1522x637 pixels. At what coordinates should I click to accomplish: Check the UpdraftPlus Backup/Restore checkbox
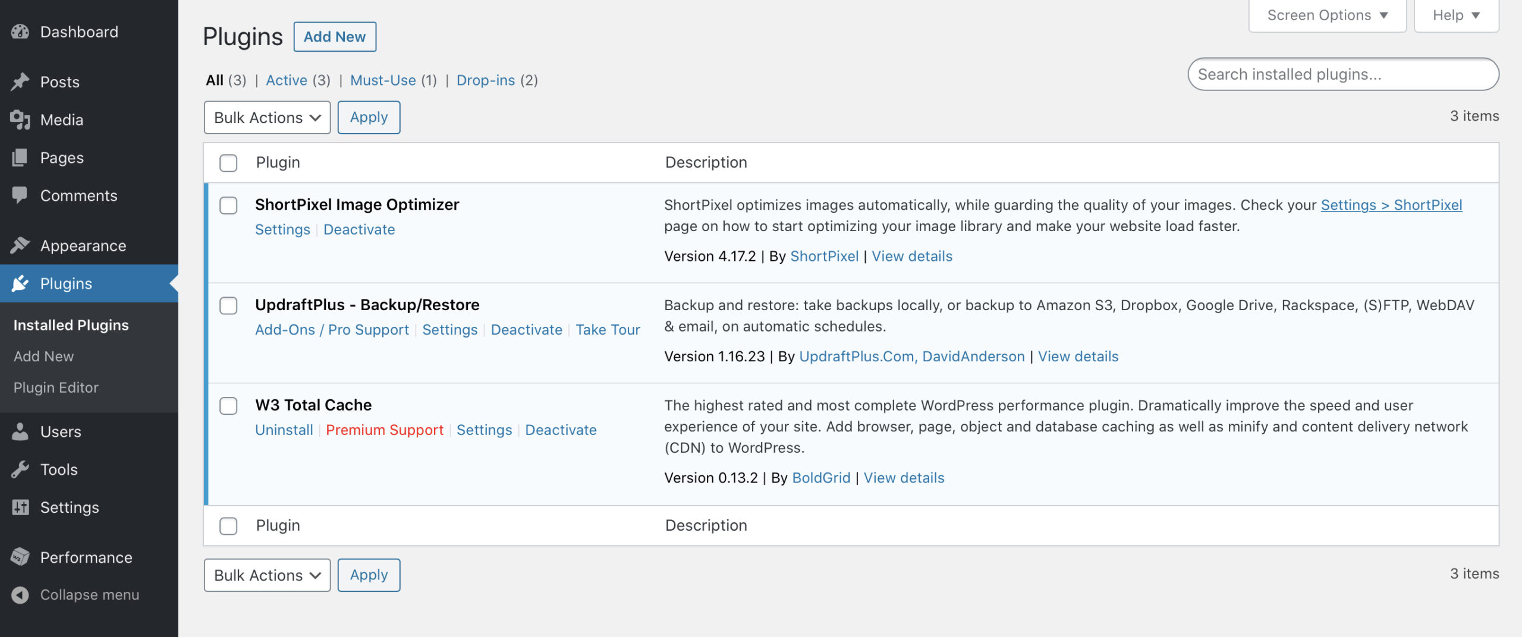click(x=228, y=306)
